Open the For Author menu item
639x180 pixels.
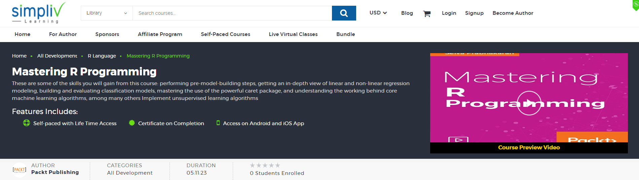(63, 34)
